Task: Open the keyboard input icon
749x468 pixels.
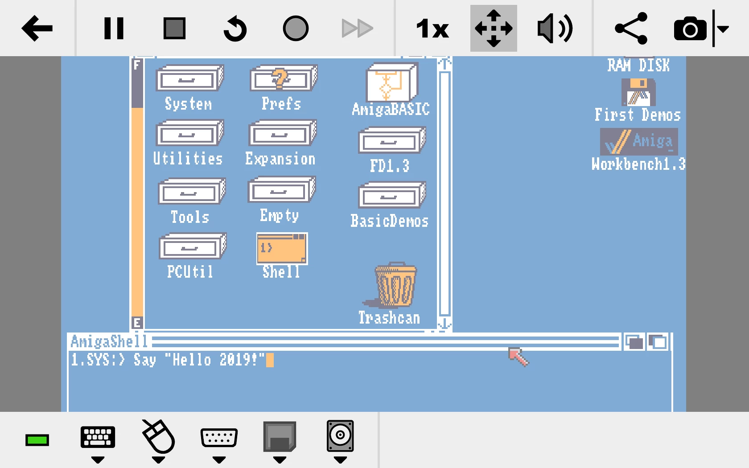Action: pos(98,437)
